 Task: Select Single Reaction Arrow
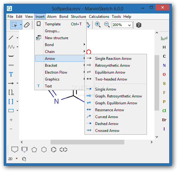pos(116,59)
